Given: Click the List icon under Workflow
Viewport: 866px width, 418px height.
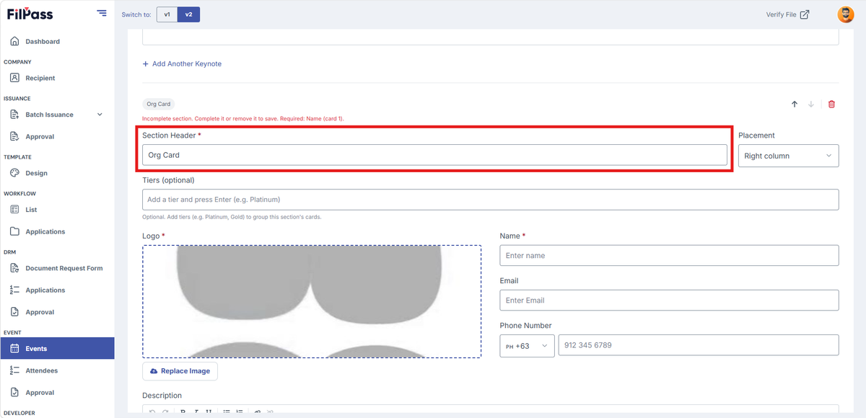Looking at the screenshot, I should (14, 210).
